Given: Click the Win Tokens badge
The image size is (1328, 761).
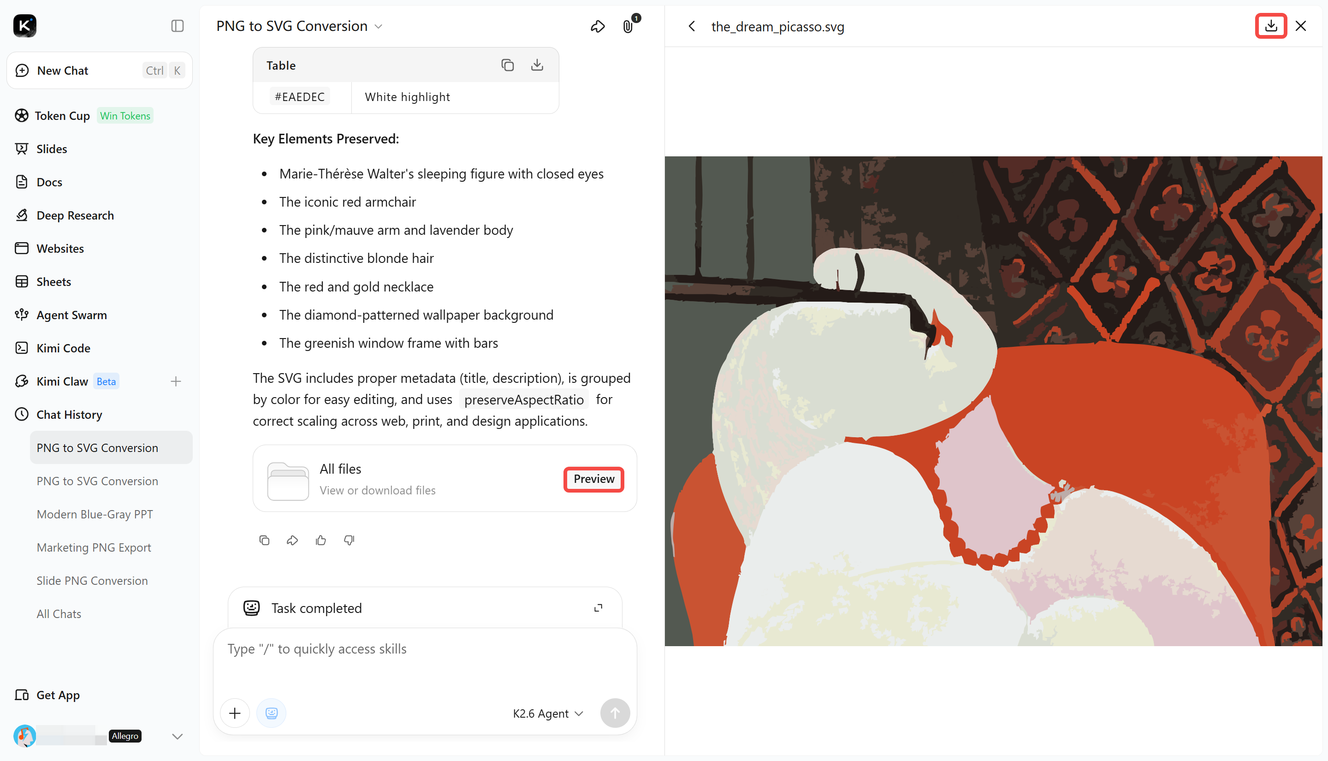Looking at the screenshot, I should 125,115.
